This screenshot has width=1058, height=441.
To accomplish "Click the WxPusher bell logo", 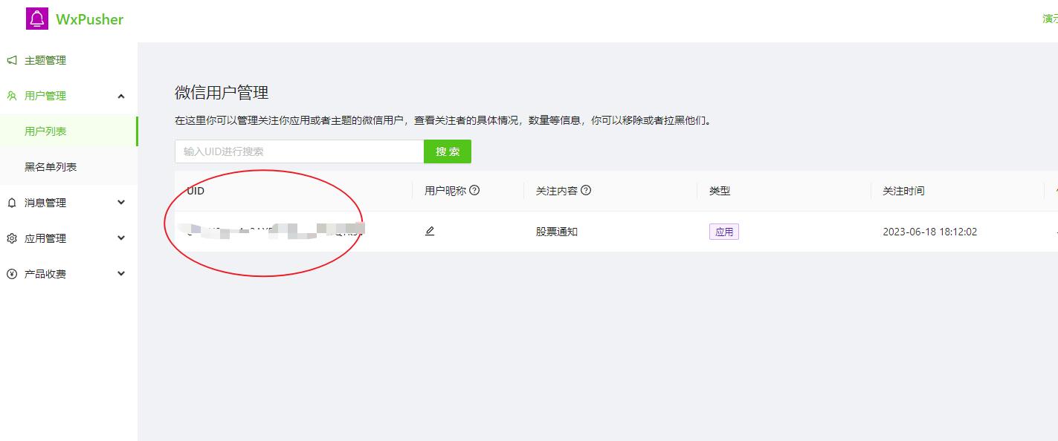I will [36, 19].
